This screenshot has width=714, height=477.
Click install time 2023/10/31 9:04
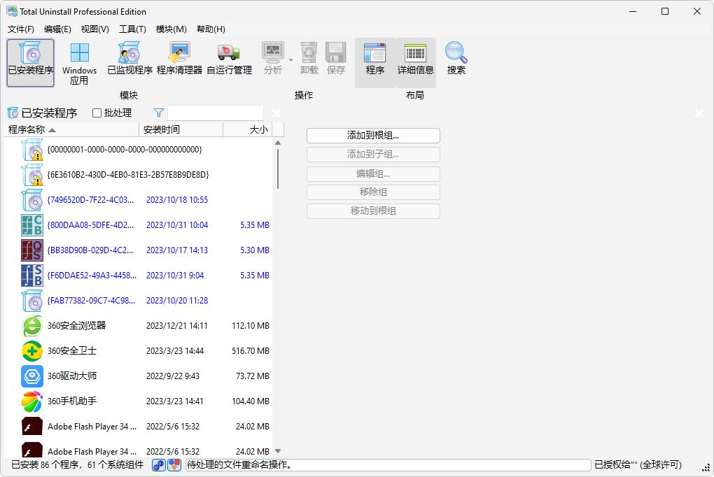[x=175, y=276]
